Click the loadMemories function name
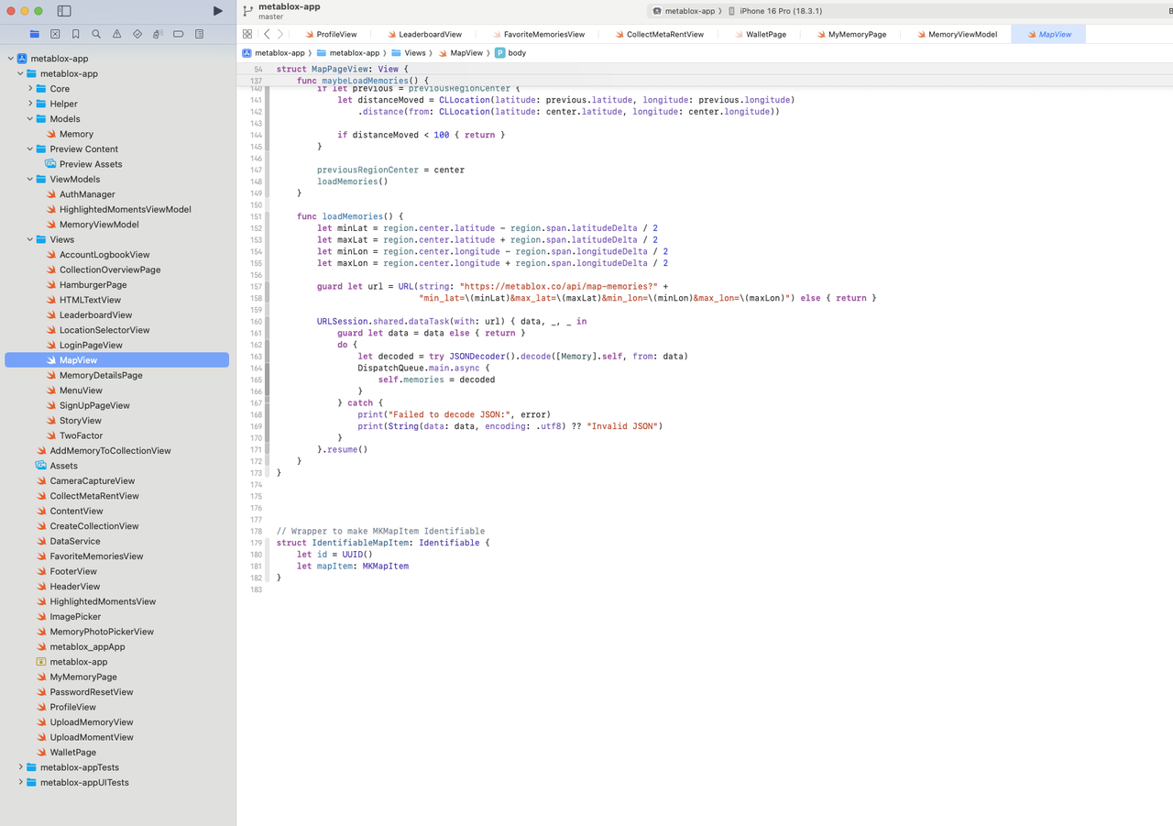Image resolution: width=1173 pixels, height=826 pixels. pyautogui.click(x=353, y=216)
